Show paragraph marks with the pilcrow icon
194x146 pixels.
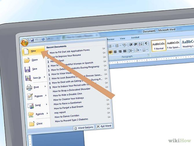[x=146, y=44]
